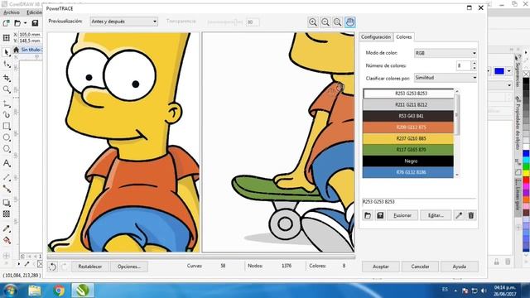
Task: Expand the blue fill color dropdown arrow
Action: [509, 71]
